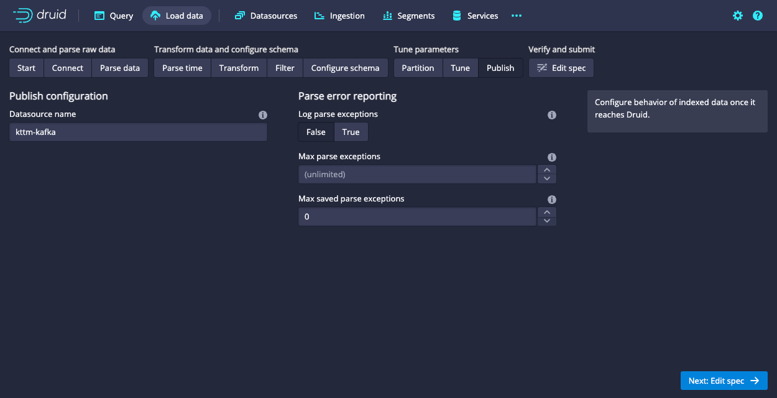Set Log parse exceptions to False

click(x=315, y=132)
